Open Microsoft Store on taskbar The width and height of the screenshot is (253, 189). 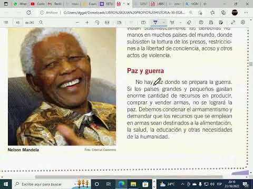pos(145,184)
